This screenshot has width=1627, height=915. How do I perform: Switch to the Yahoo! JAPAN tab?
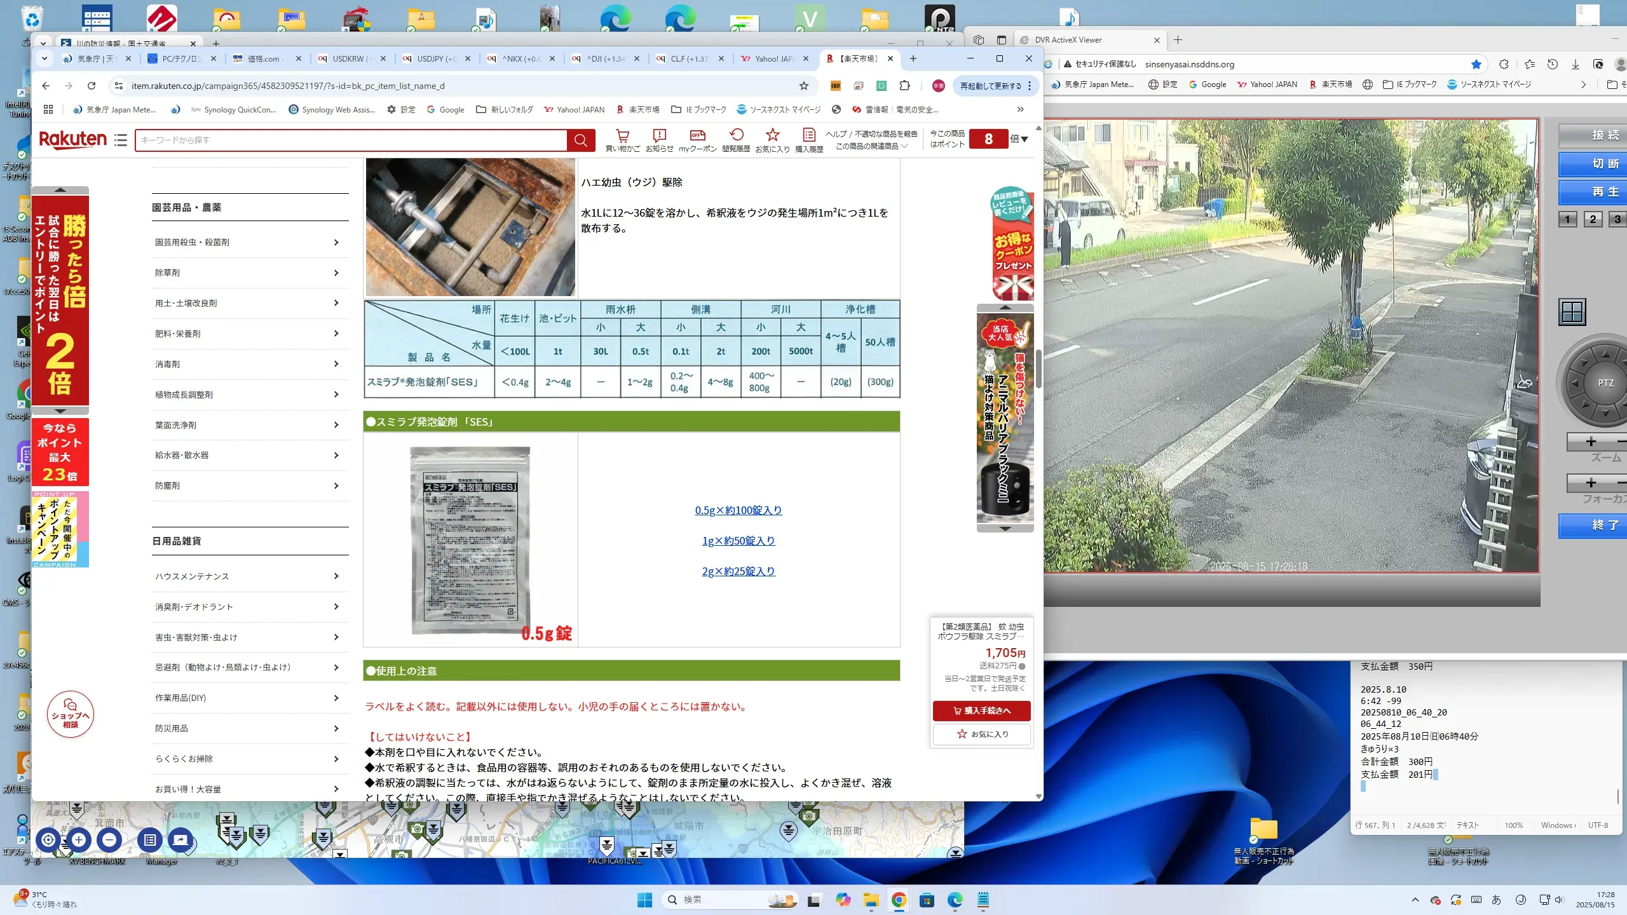click(x=773, y=58)
